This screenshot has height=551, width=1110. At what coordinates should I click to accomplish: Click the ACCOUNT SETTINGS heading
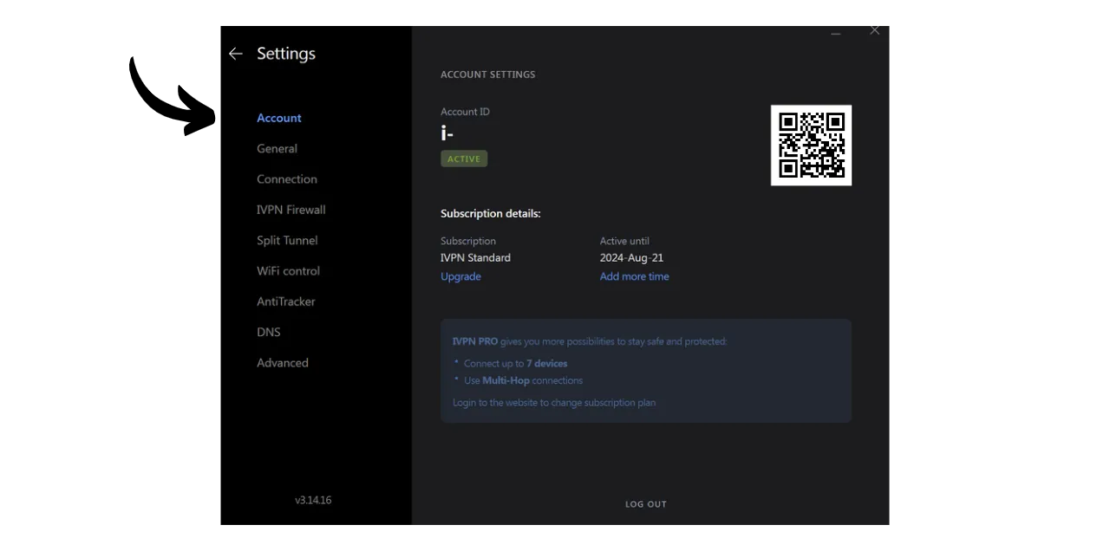pos(488,75)
